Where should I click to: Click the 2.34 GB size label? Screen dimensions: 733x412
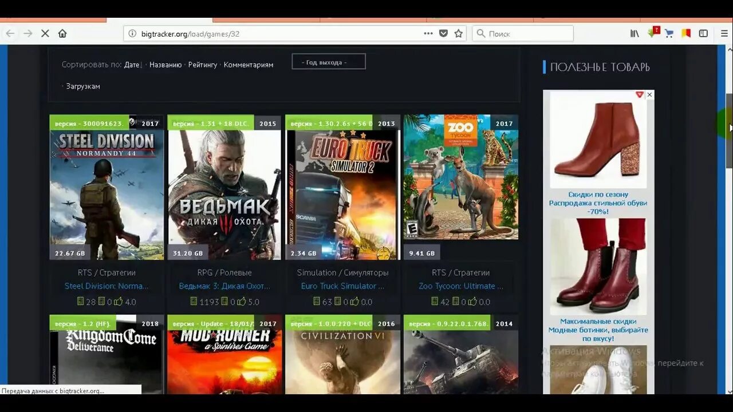pos(304,253)
